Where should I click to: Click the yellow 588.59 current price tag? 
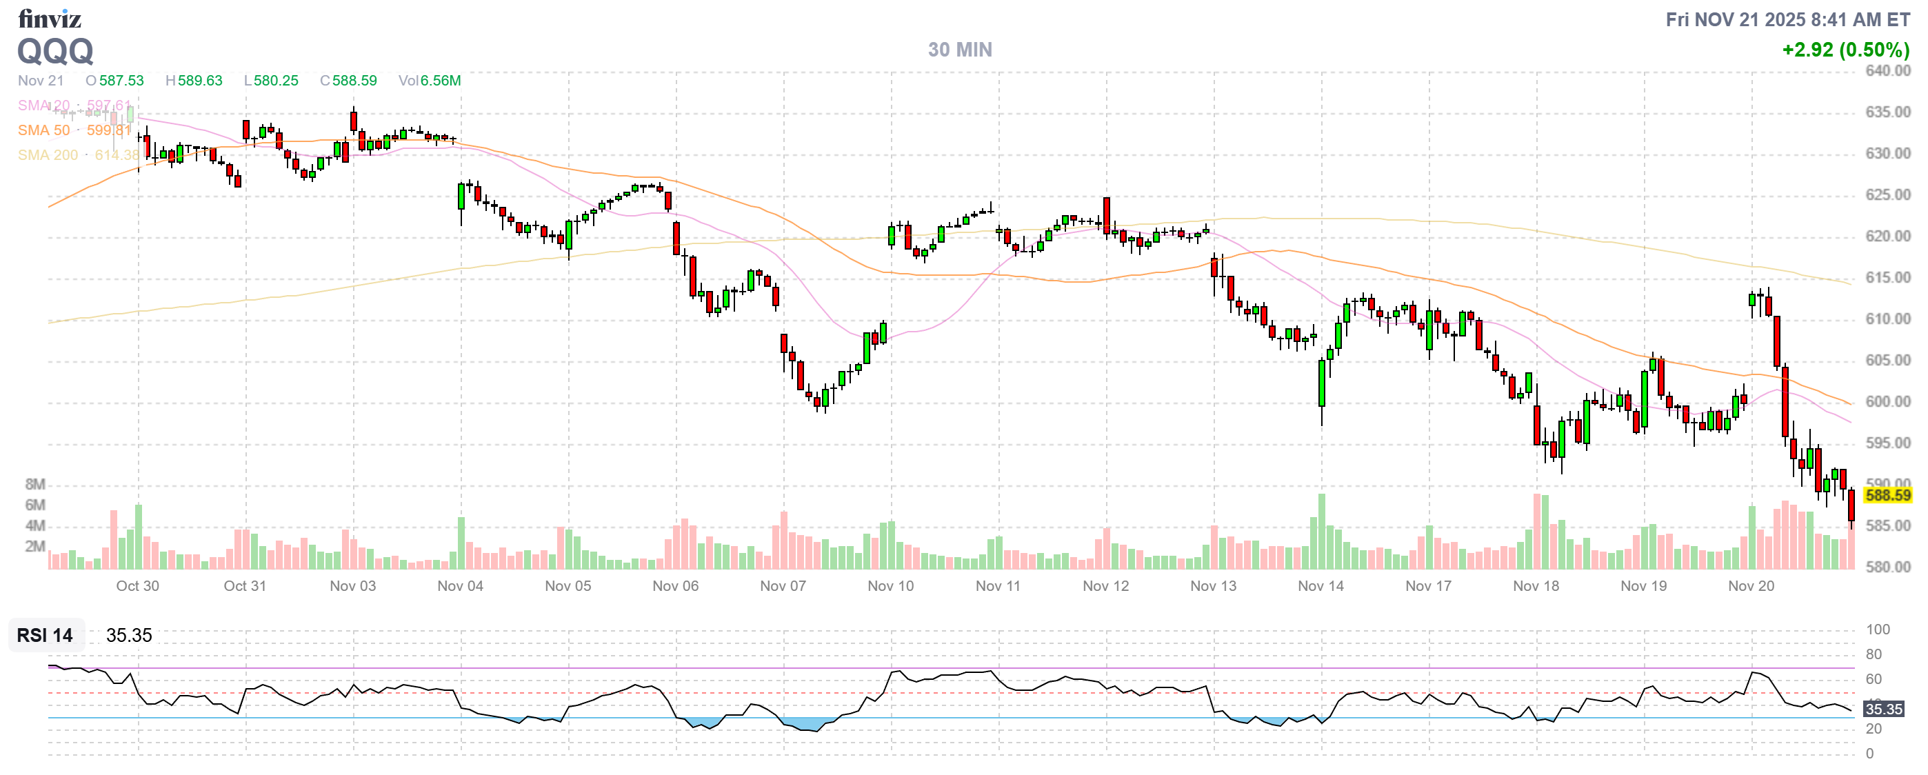tap(1887, 495)
